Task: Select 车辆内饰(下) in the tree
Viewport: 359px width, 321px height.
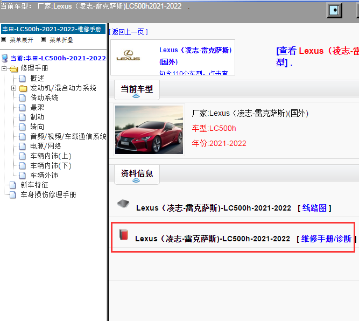Action: tap(51, 166)
